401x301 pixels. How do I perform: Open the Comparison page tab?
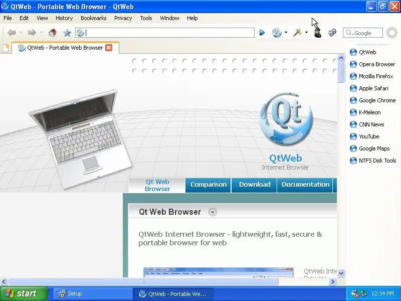tap(209, 185)
